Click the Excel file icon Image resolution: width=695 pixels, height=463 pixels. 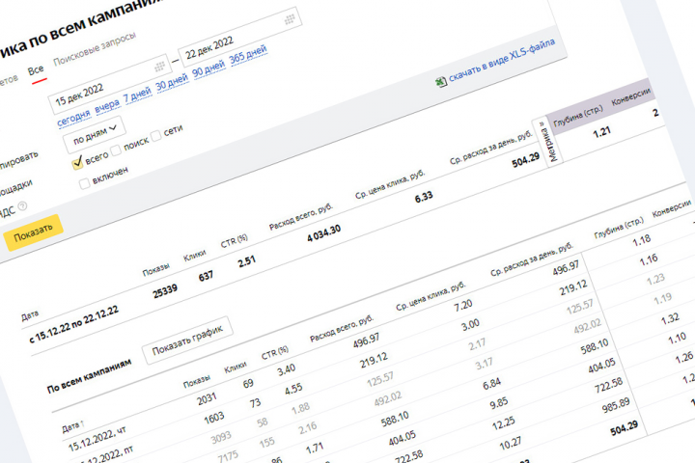(x=440, y=82)
